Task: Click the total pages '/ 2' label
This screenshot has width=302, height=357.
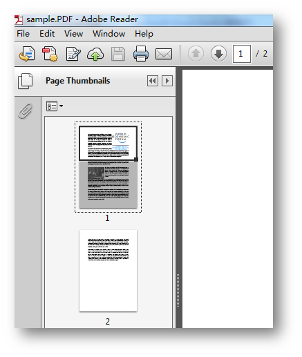Action: [261, 54]
